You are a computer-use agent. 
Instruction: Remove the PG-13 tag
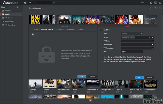pyautogui.click(x=128, y=37)
